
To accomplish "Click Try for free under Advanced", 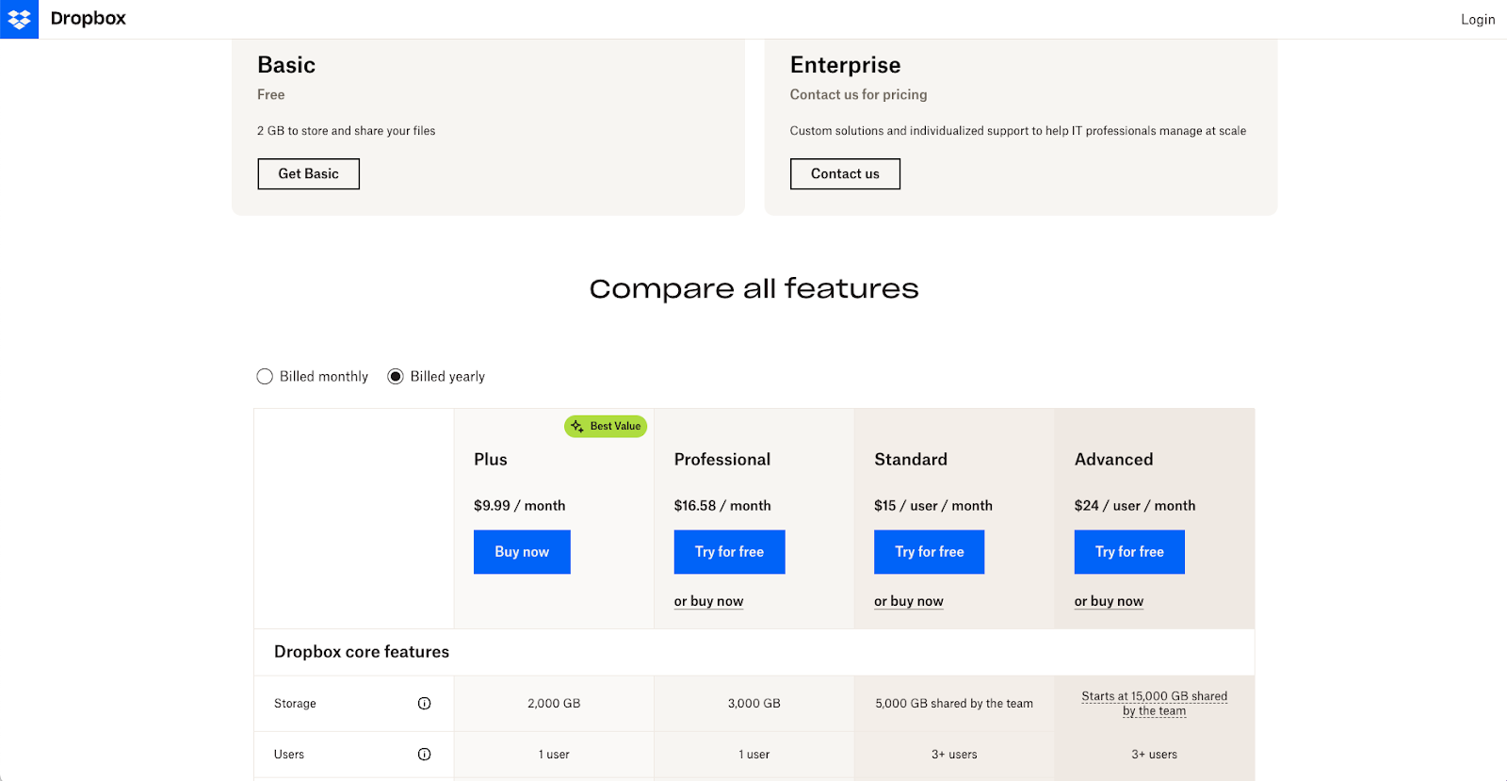I will [x=1129, y=552].
